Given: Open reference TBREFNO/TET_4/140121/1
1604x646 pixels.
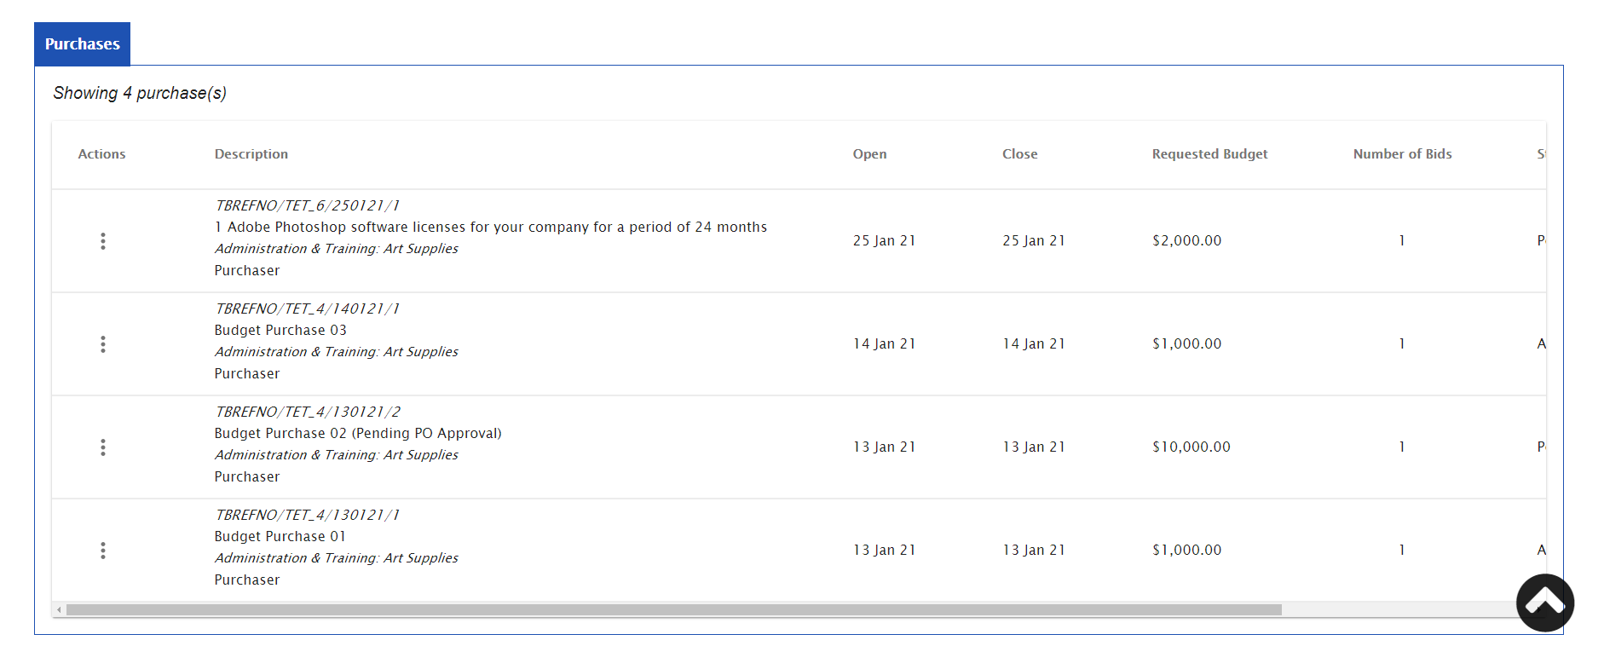Looking at the screenshot, I should pos(307,309).
